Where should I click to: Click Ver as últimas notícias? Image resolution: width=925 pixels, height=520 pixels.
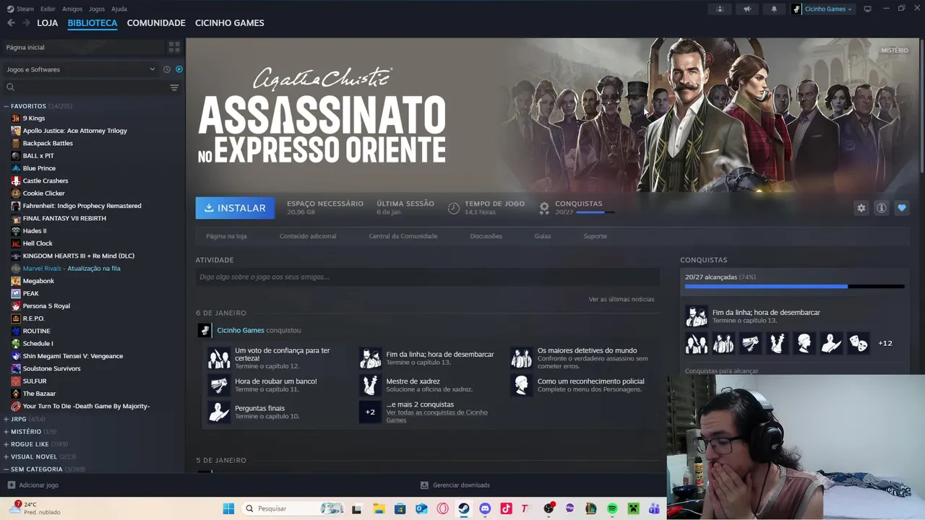621,299
